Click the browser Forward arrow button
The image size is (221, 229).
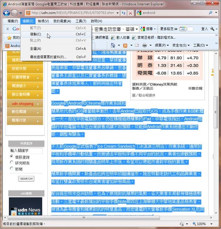[x=14, y=13]
